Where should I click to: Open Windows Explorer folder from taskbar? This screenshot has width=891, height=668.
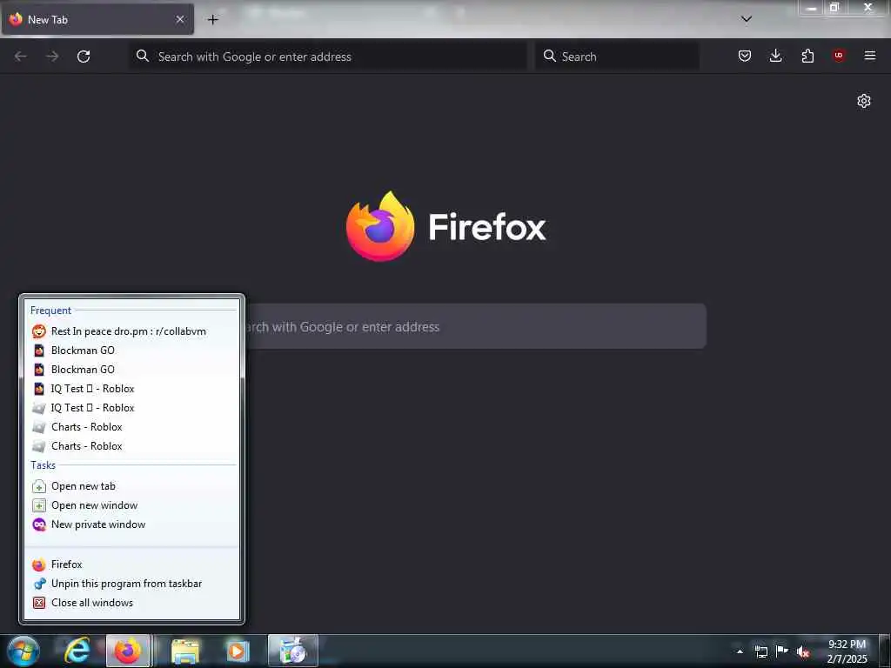[185, 651]
